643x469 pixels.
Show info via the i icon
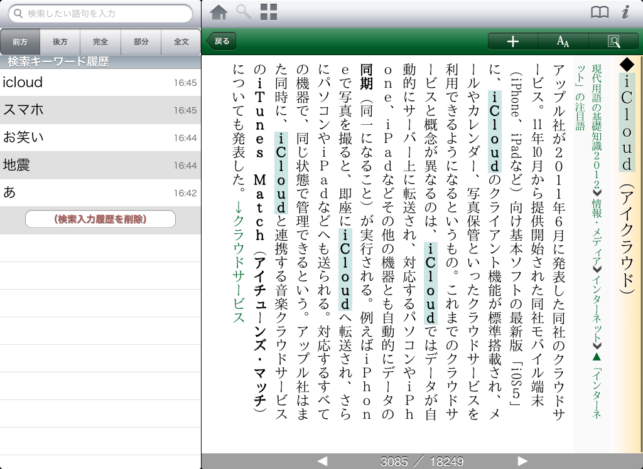tap(625, 12)
